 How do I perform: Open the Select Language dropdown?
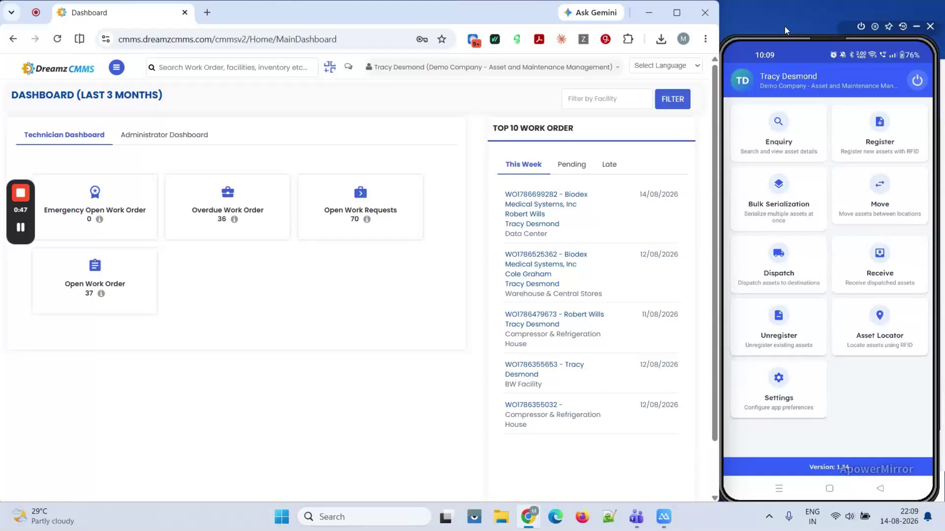(x=666, y=66)
